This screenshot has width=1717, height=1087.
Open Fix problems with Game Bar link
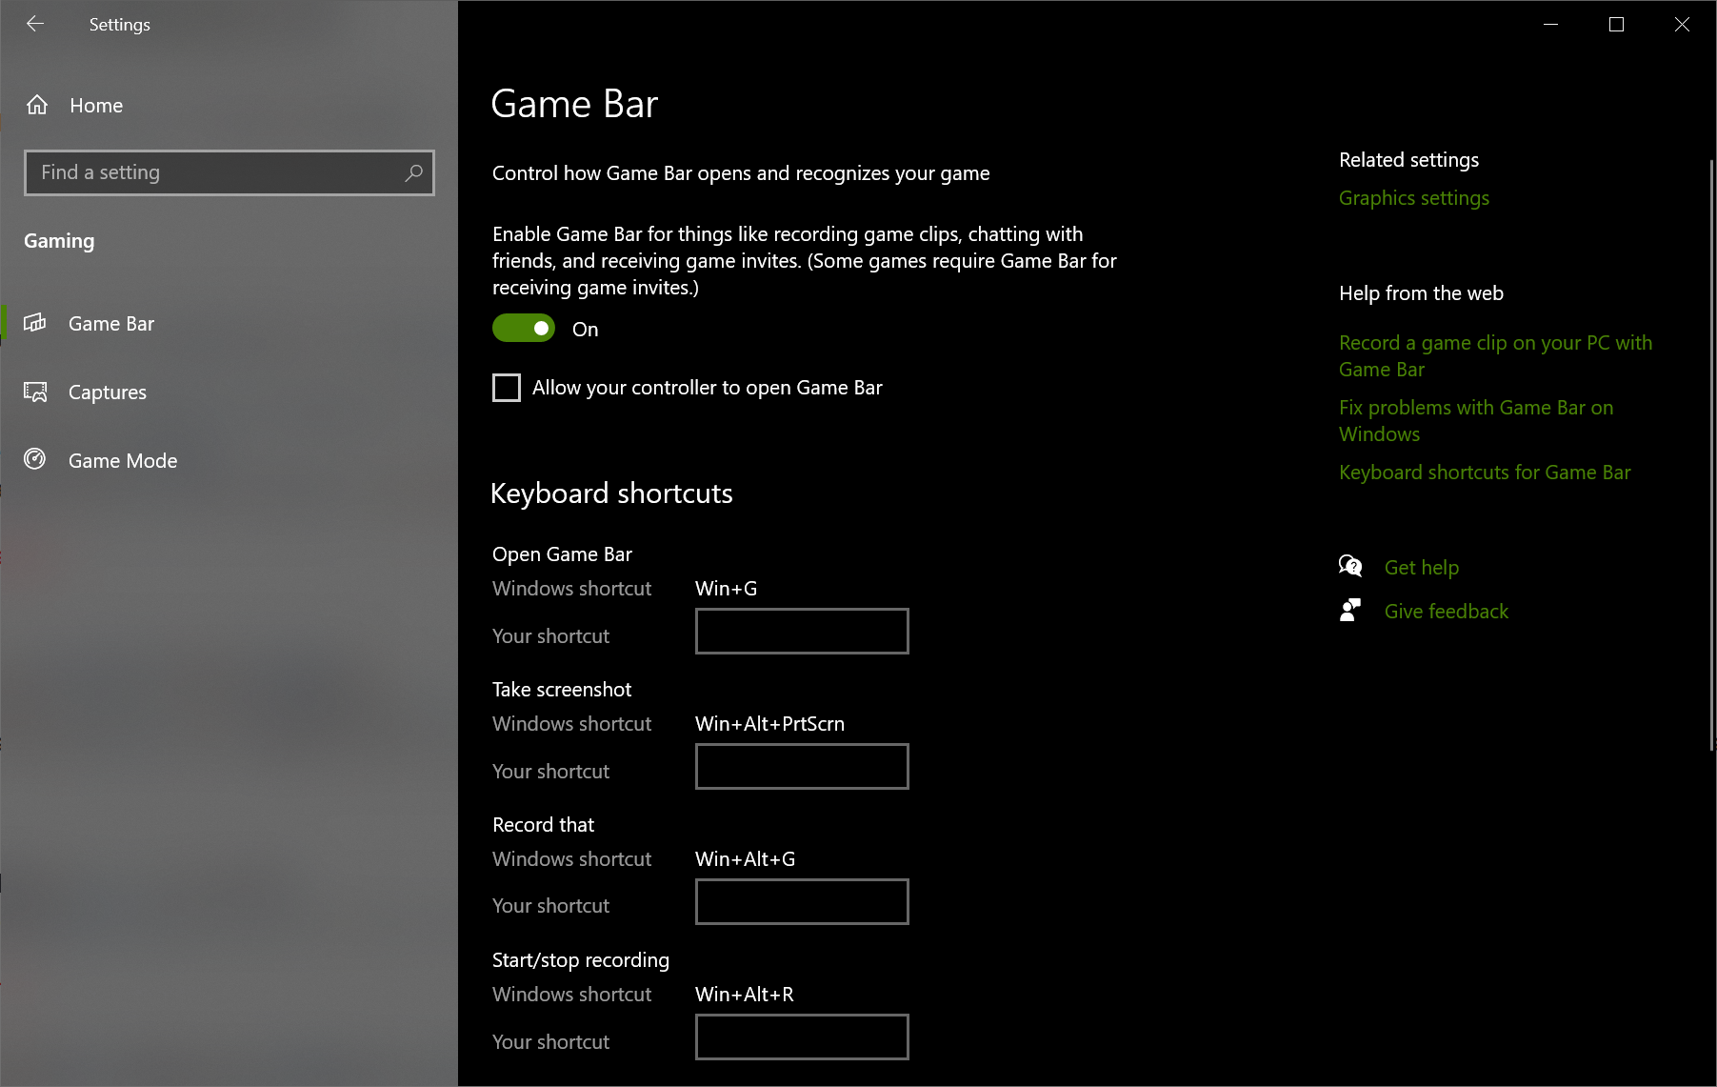(1476, 420)
